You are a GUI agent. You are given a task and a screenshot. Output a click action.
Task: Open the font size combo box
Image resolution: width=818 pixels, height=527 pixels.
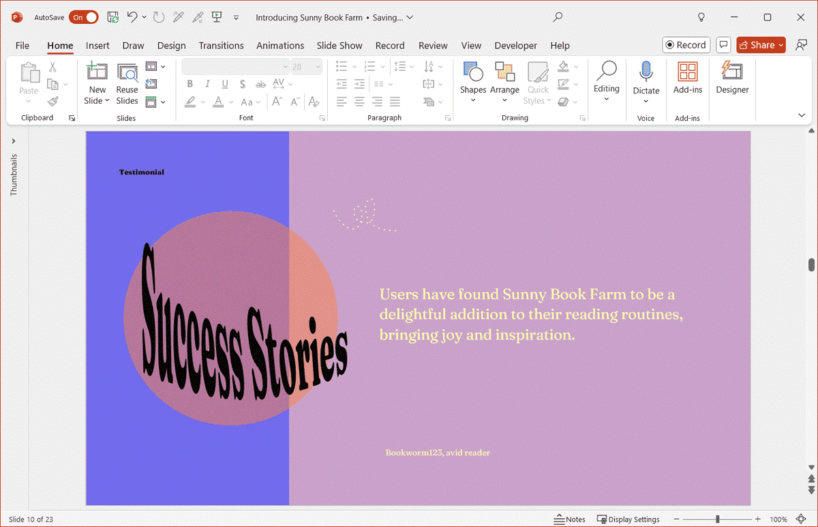click(x=306, y=67)
